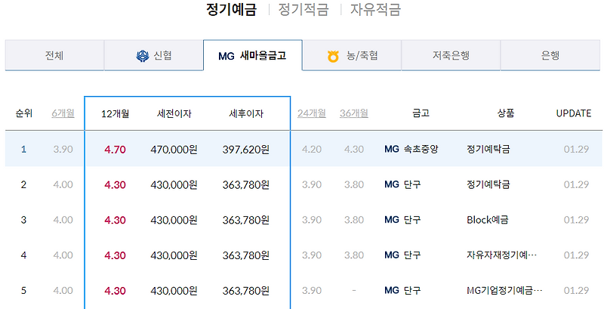This screenshot has height=309, width=604.
Task: Click the 상품 column header
Action: 506,113
